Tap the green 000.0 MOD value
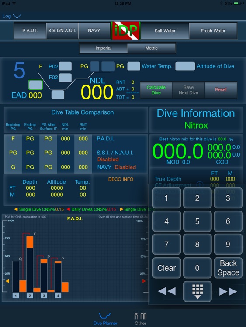Screen dimensions: 246x327 [x=178, y=151]
